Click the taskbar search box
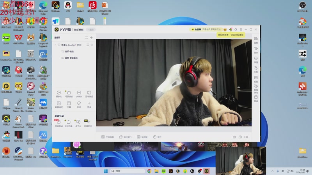The width and height of the screenshot is (312, 175). 128,171
